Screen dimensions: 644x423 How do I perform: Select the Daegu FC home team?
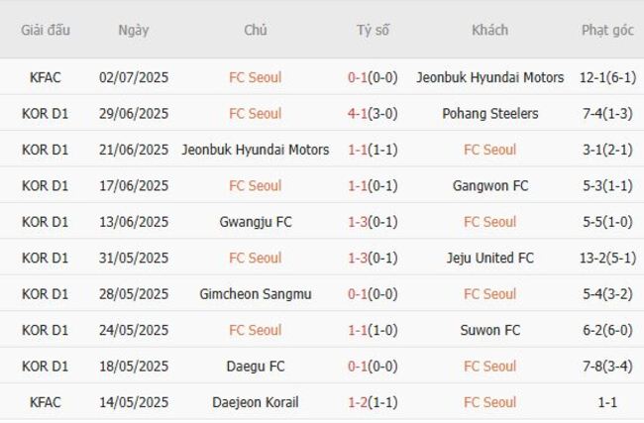255,367
